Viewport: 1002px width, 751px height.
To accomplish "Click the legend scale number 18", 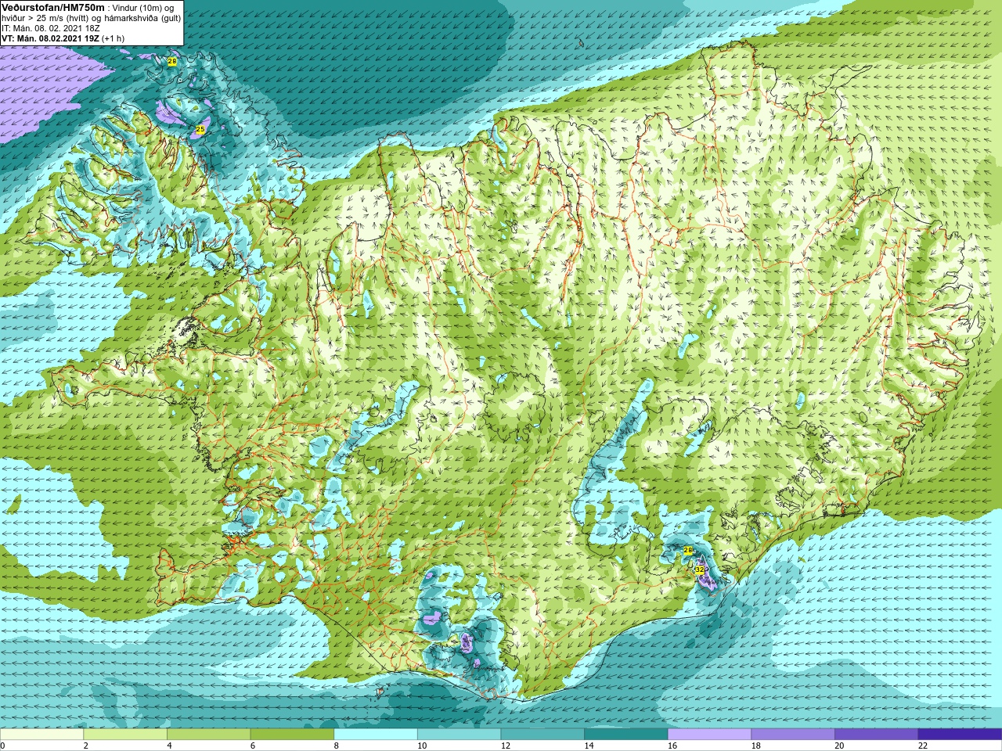I will [756, 746].
